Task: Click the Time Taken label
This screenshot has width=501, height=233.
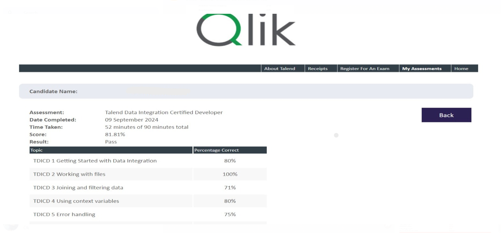Action: (46, 127)
